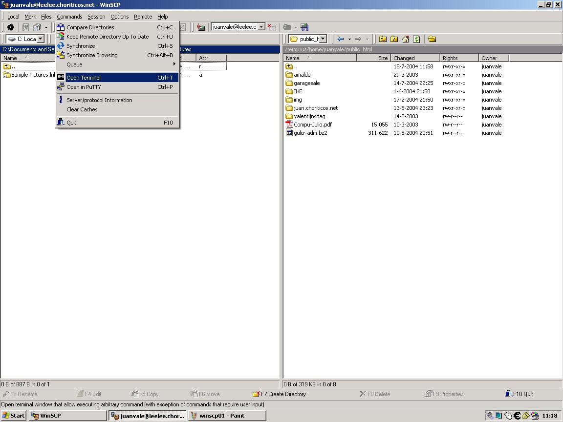Open the Mark menu
563x422 pixels.
[30, 17]
